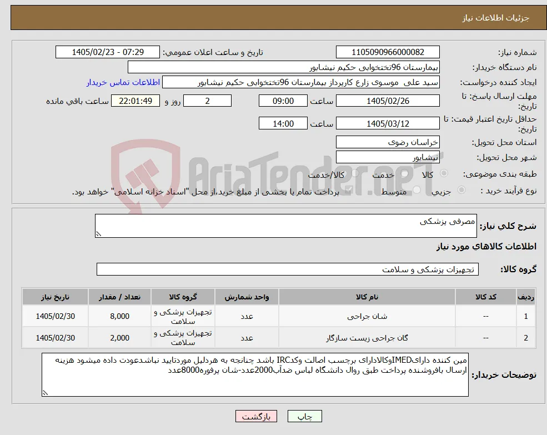The image size is (547, 435).
Task: Click the تعداد / مقدار column header
Action: pos(119,297)
